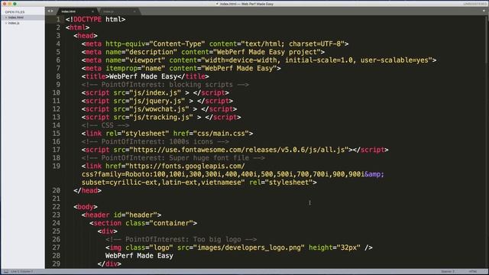Click the "images/developers_logo.png" src value

[x=249, y=247]
